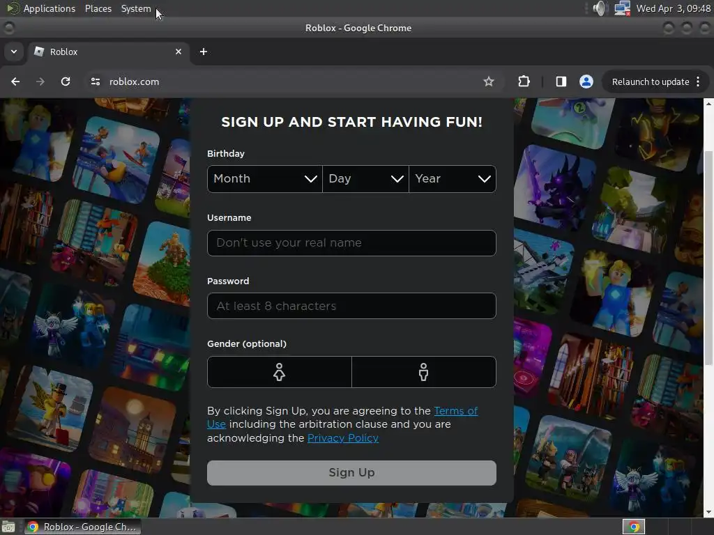Open the Chrome profile avatar
714x535 pixels.
(x=586, y=82)
